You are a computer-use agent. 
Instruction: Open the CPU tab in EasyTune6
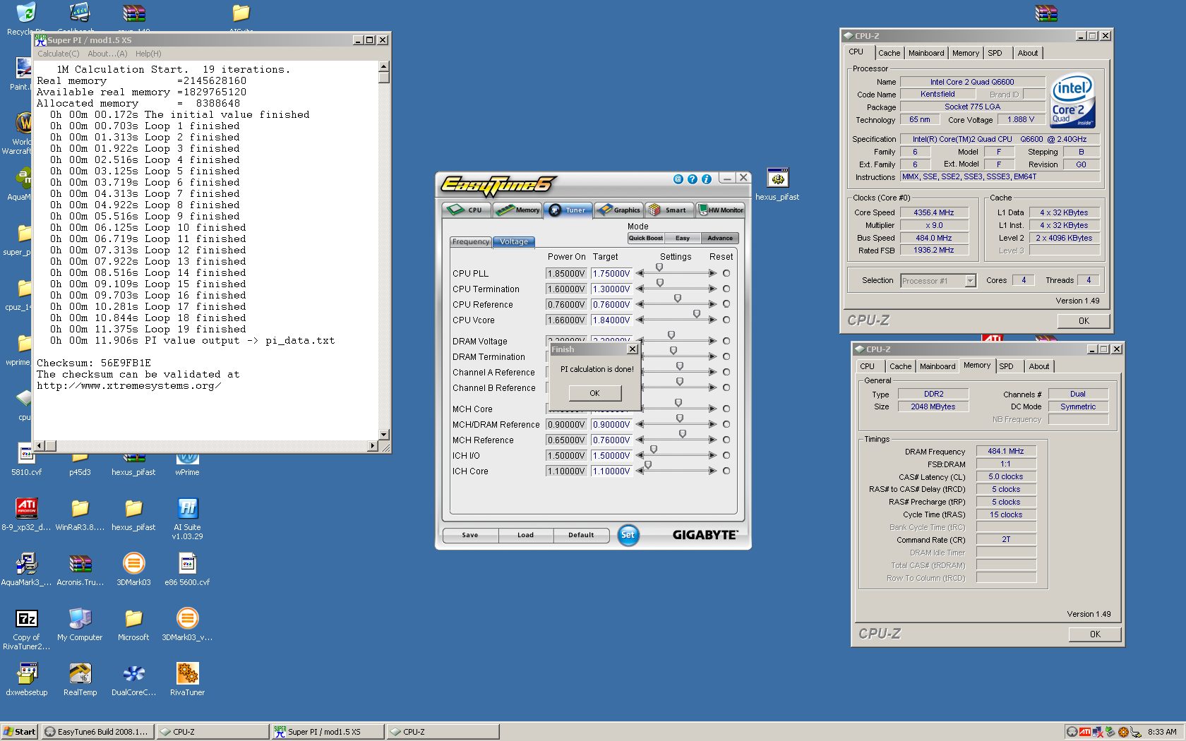pos(466,210)
